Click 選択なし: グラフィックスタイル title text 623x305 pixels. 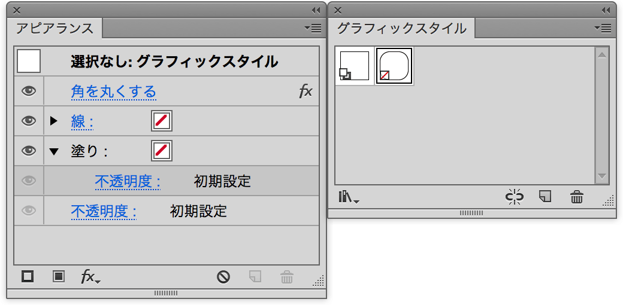[x=174, y=62]
